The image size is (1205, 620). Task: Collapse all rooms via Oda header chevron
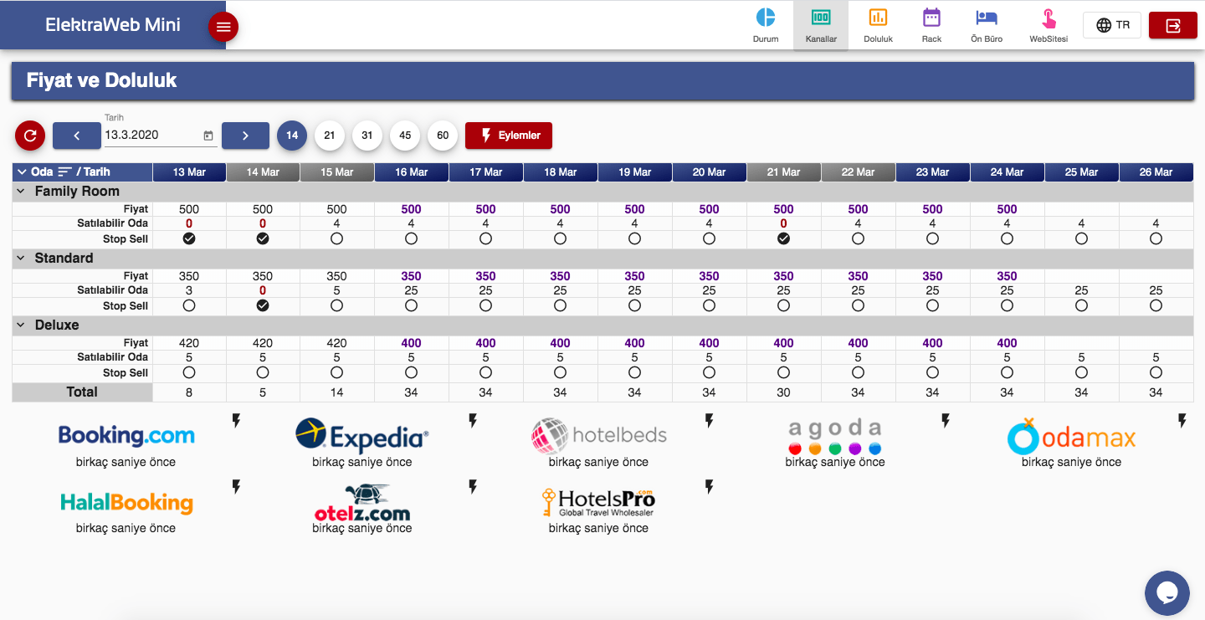(22, 172)
